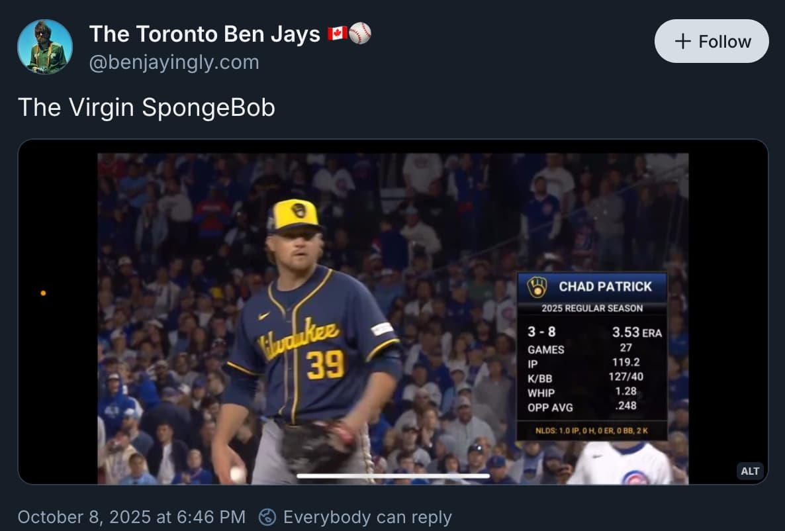Click the Canadian flag emoji in display name
785x531 pixels.
coord(337,34)
